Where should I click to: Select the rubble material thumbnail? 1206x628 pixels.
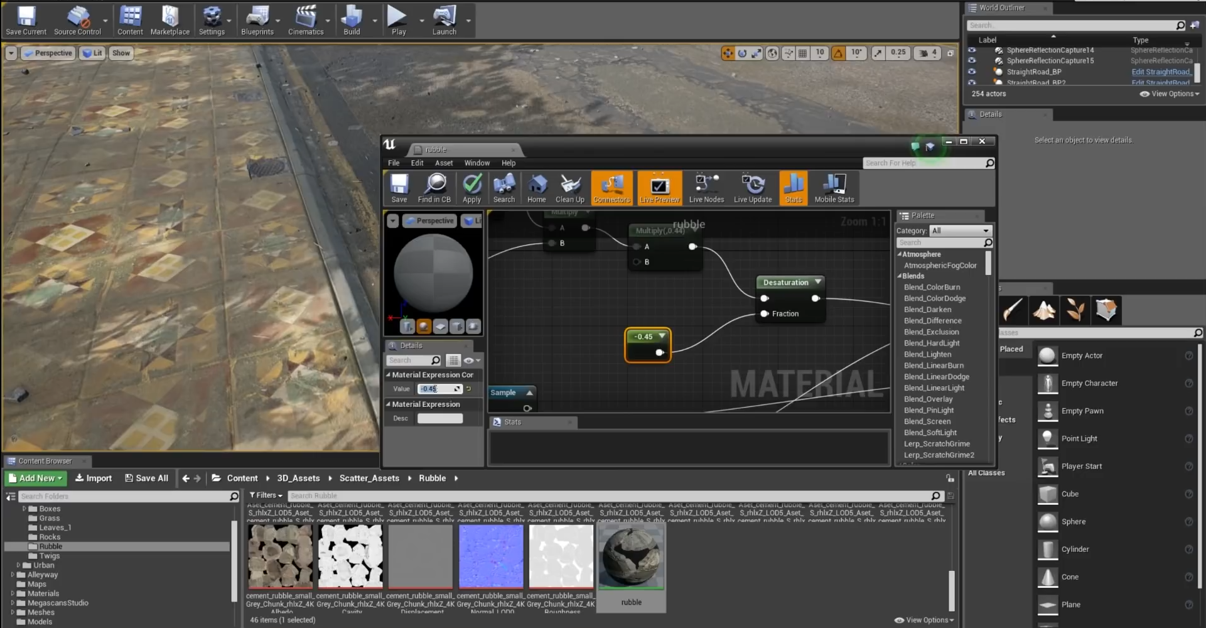point(631,558)
